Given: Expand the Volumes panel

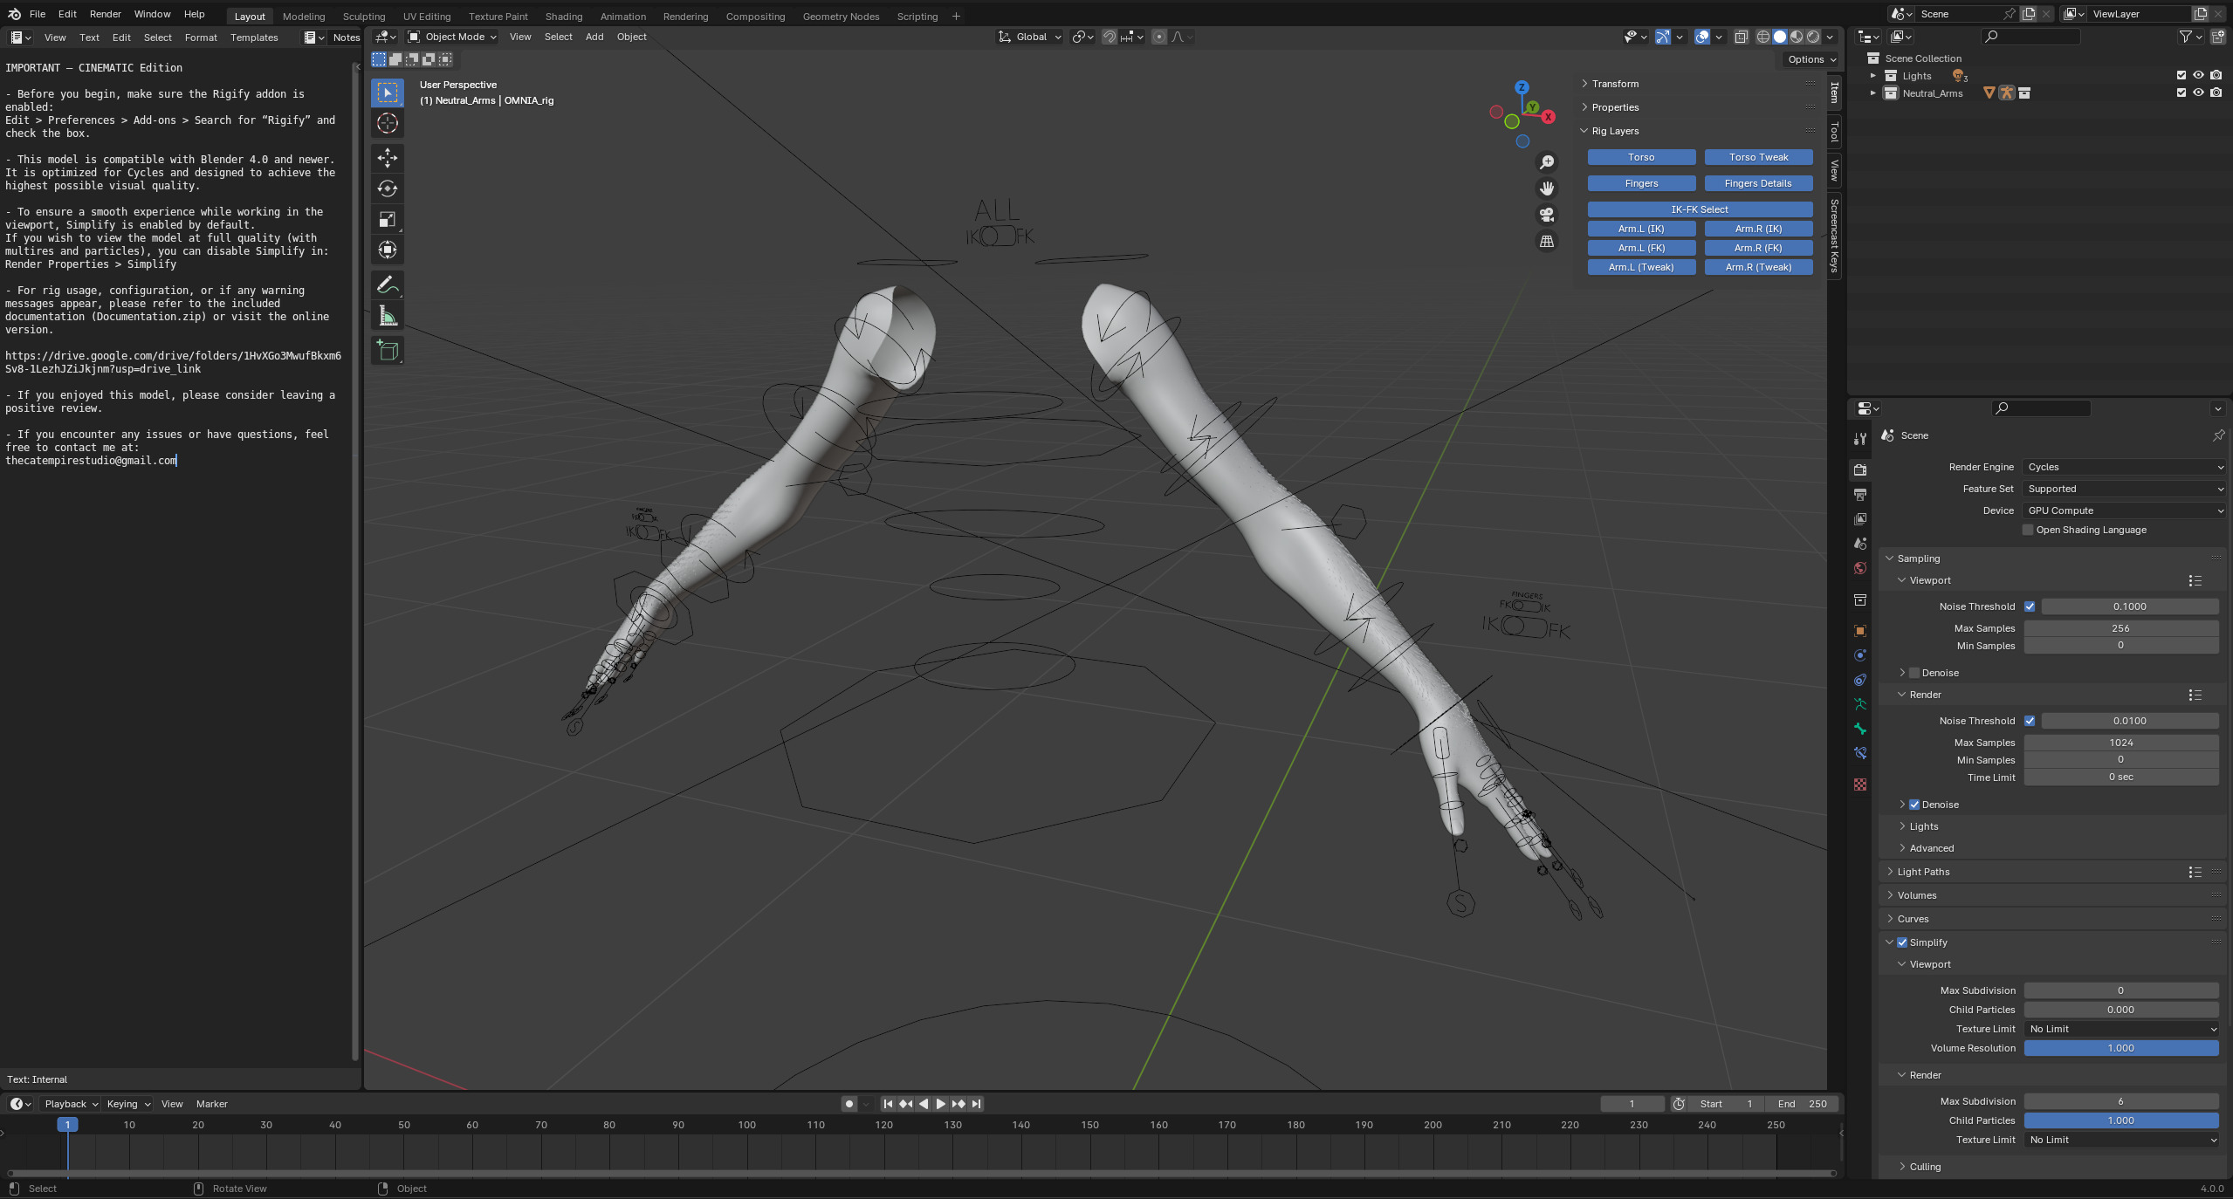Looking at the screenshot, I should click(x=1916, y=895).
